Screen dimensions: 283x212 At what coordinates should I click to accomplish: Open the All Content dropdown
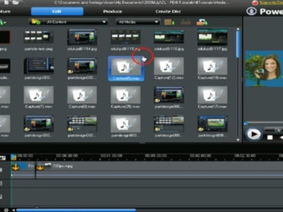click(76, 22)
